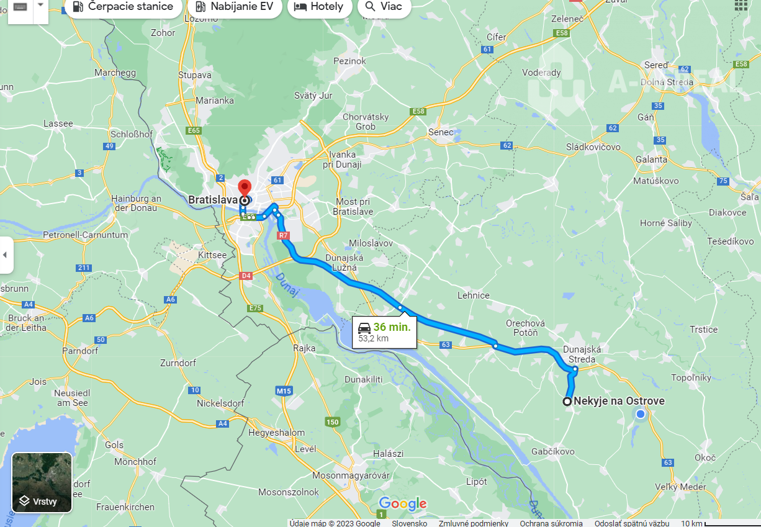Click the keyboard input tool icon
Viewport: 761px width, 527px height.
click(20, 7)
